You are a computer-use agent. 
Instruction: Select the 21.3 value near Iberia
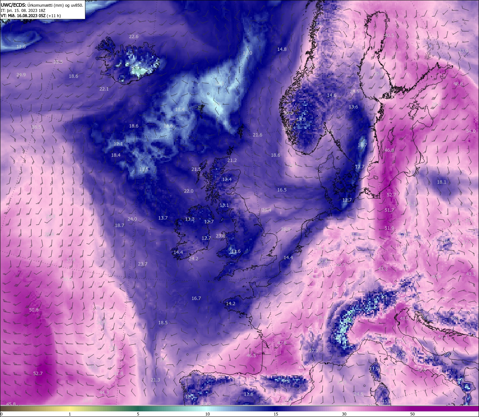(155, 380)
